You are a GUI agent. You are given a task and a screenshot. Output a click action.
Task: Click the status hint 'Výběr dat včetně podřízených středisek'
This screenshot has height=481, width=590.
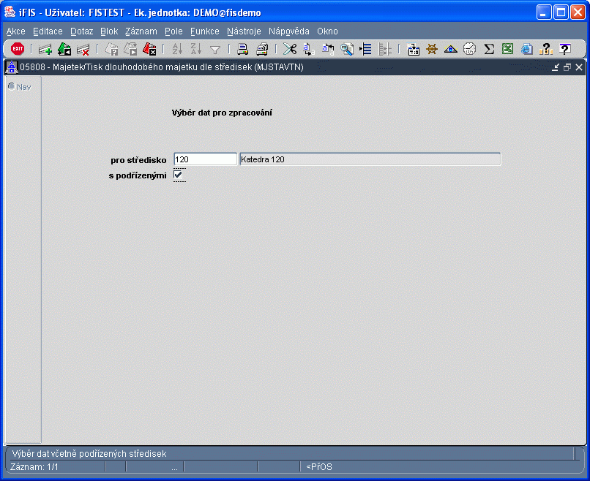89,454
